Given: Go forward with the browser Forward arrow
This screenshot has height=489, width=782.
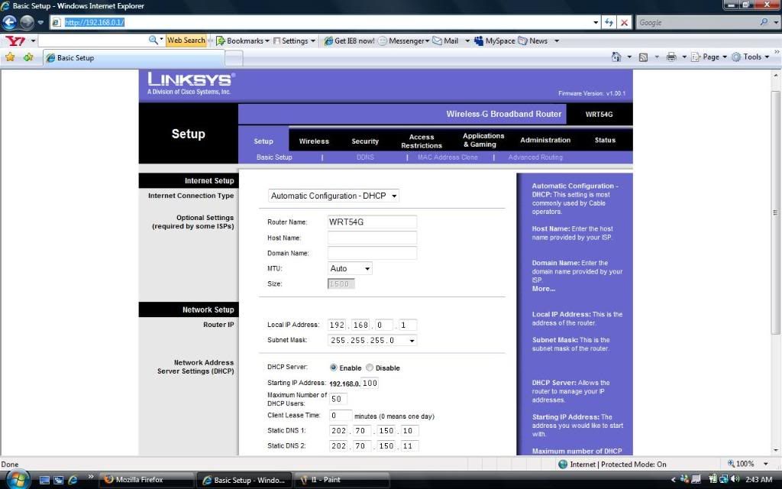Looking at the screenshot, I should click(x=27, y=22).
